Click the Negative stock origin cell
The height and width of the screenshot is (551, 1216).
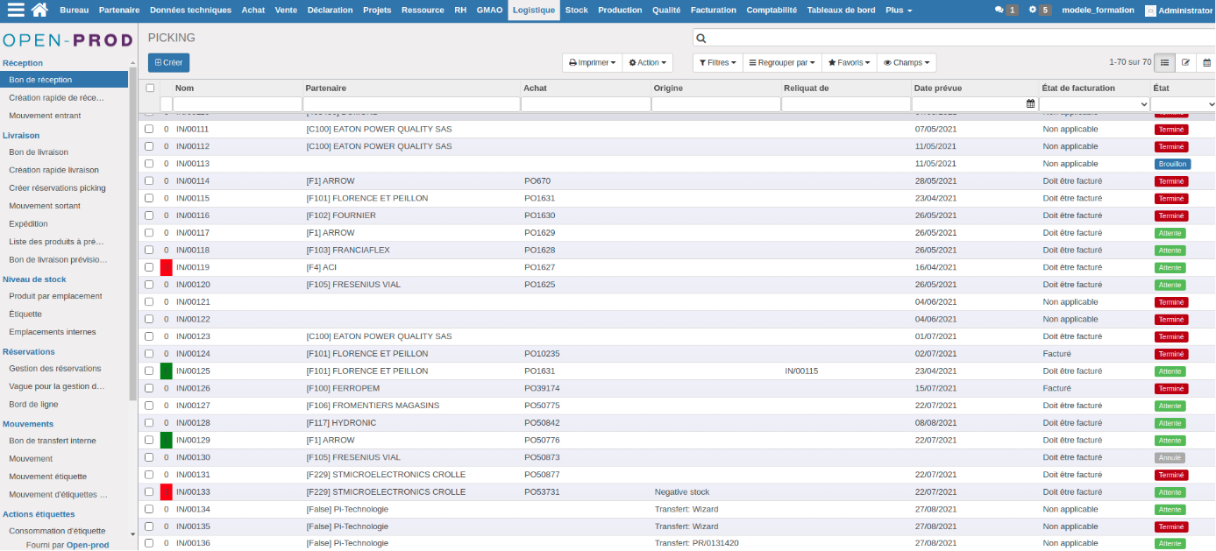tap(682, 492)
